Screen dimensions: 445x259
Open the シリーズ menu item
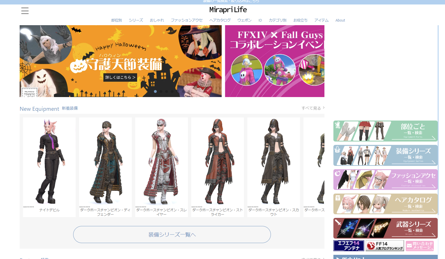tap(136, 20)
